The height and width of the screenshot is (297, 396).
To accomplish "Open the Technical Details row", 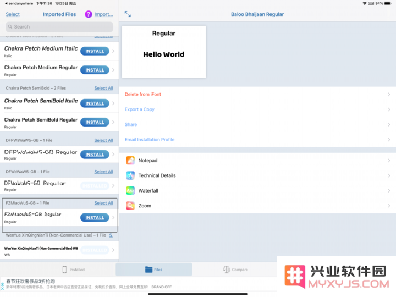I will pyautogui.click(x=257, y=175).
